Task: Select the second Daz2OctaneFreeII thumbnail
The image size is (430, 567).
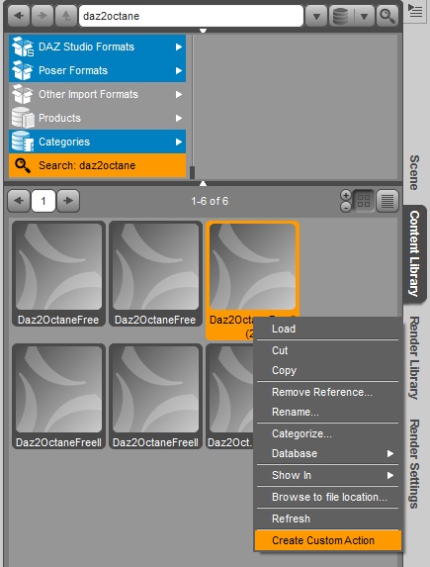Action: (x=155, y=397)
